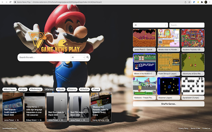Click the Super Shougi 2 (Japan) label
This screenshot has width=212, height=132.
click(x=169, y=74)
